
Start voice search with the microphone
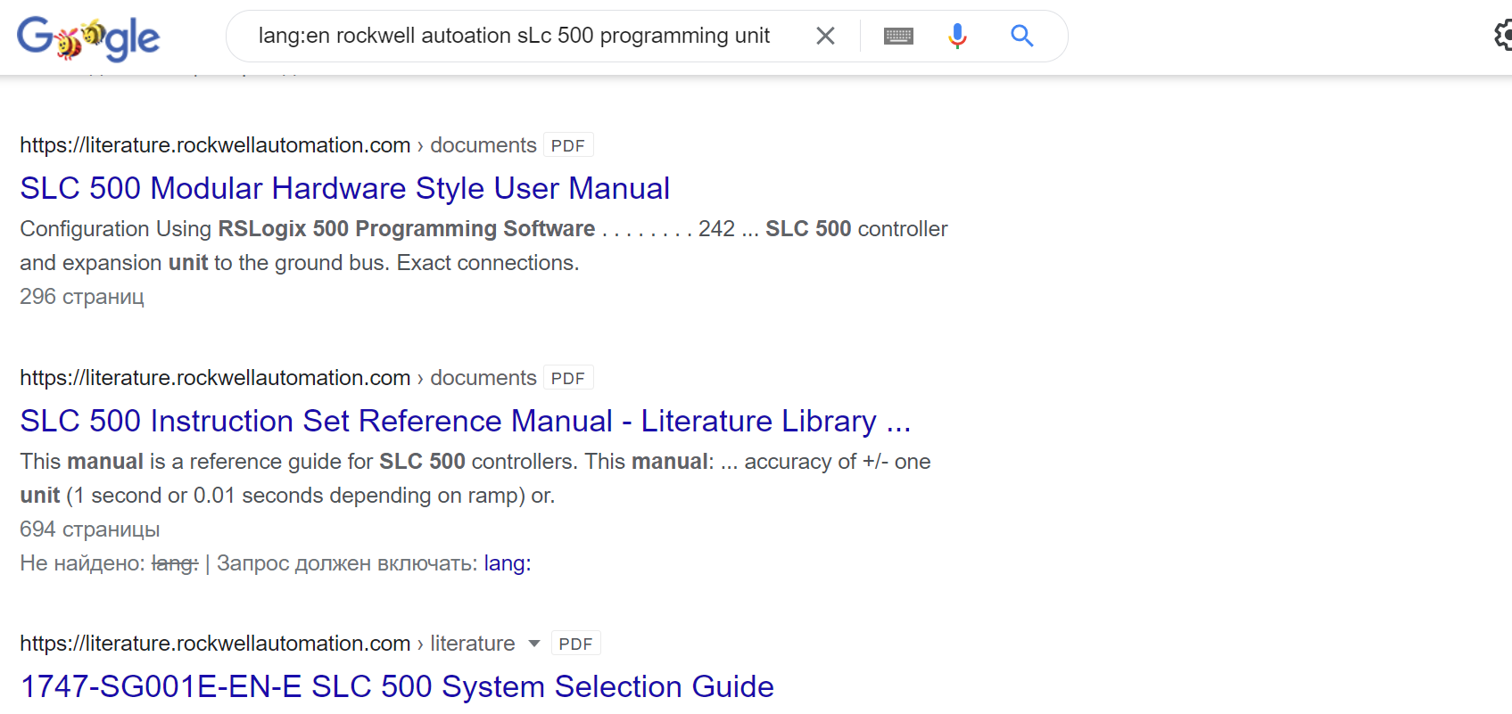click(957, 36)
